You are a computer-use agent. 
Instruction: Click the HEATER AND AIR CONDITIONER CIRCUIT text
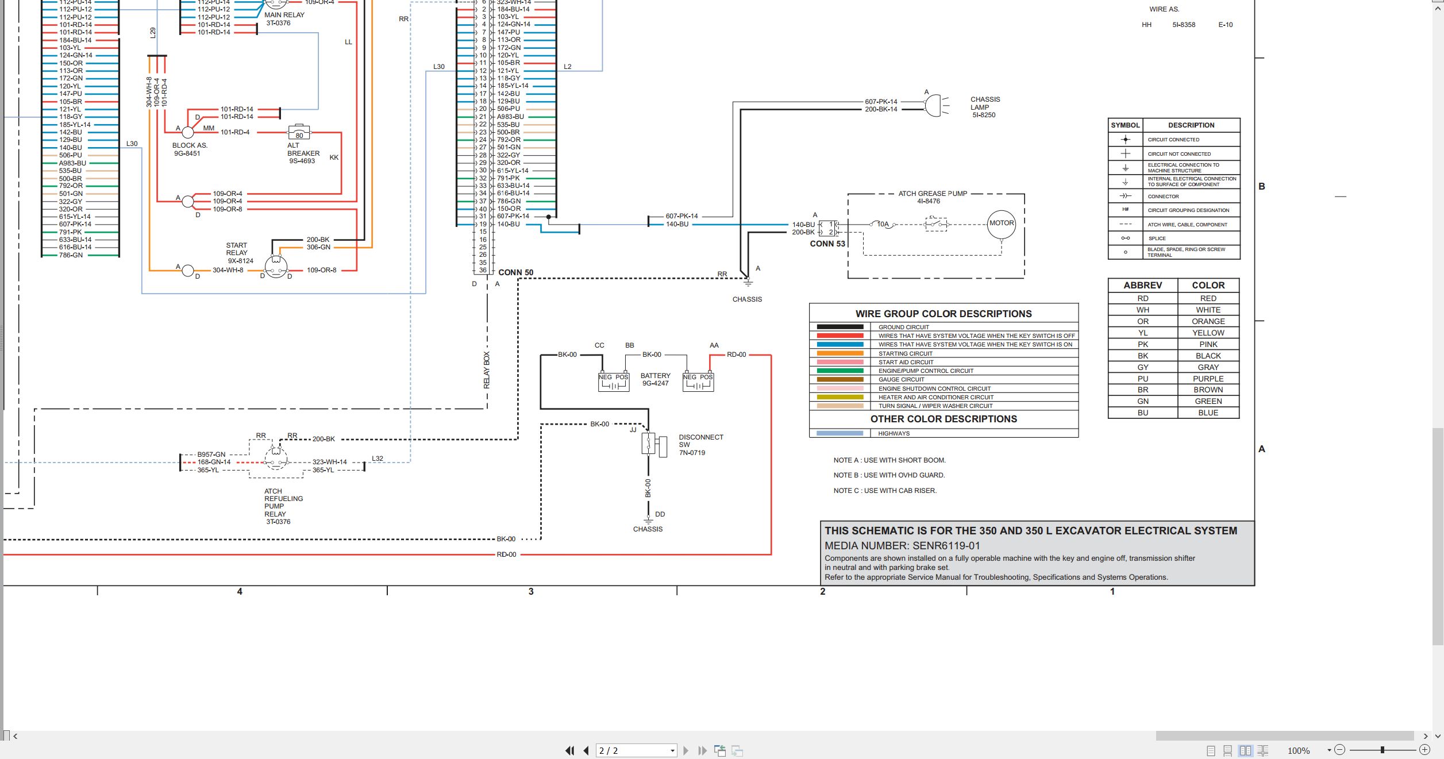[935, 397]
